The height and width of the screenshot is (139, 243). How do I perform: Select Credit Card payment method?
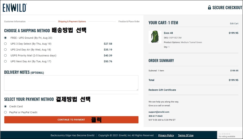pyautogui.click(x=5, y=106)
